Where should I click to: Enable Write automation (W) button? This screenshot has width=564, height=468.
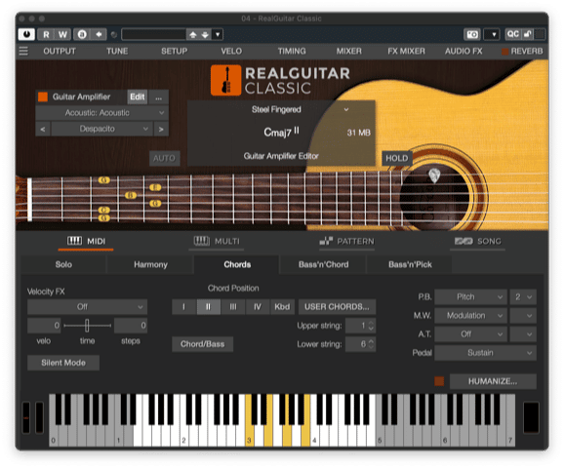coord(62,34)
